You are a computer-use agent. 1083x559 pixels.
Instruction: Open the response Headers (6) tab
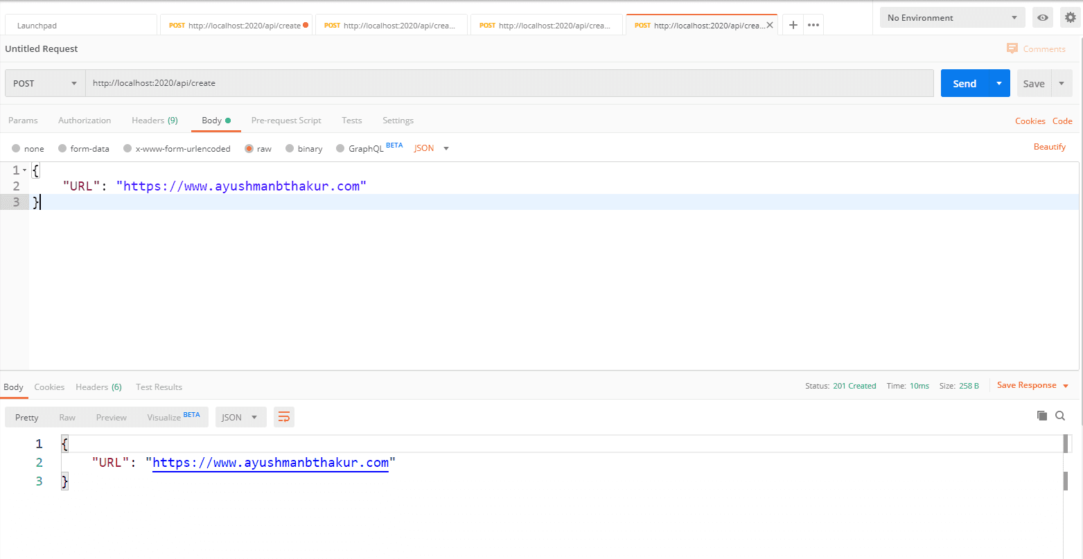point(98,387)
